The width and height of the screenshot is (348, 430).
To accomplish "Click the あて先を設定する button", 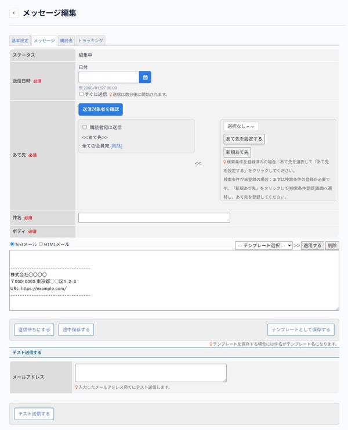I will pos(244,139).
